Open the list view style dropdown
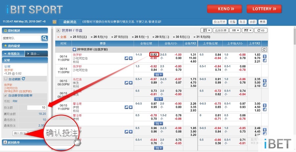This screenshot has width=296, height=152. pos(235,30)
